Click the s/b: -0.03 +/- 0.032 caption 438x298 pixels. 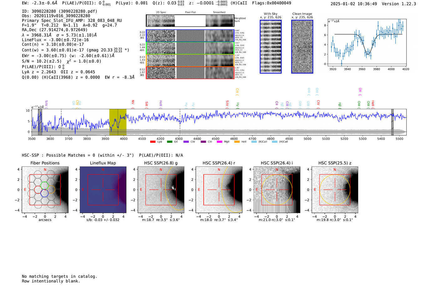click(103, 220)
